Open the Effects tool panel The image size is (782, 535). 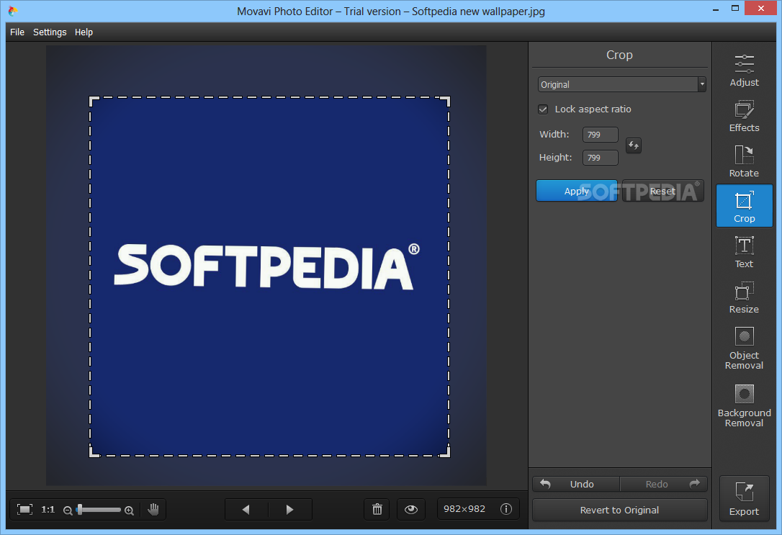click(744, 116)
